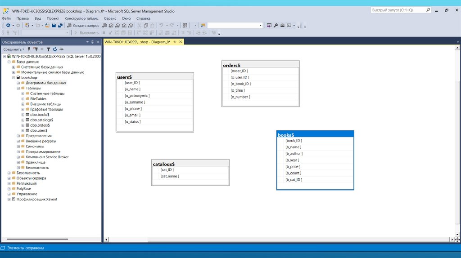Collapse the bookshop database node
Screen dimensions: 461x258
tap(13, 78)
